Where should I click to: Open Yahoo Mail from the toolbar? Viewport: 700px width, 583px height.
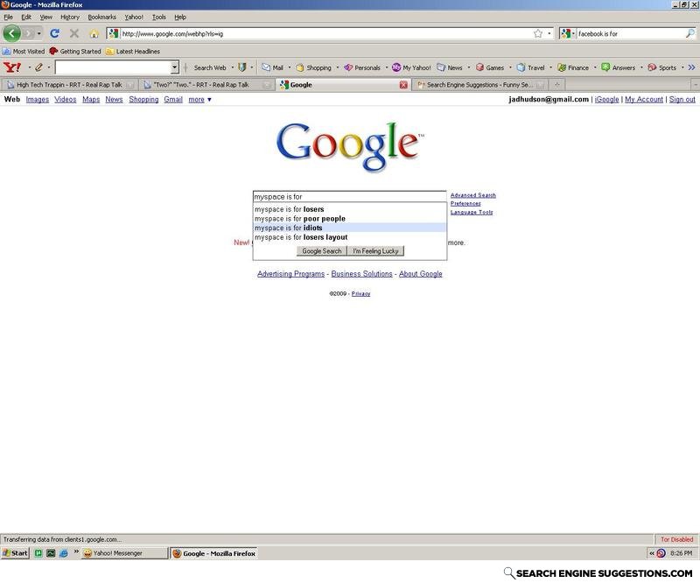click(x=273, y=67)
